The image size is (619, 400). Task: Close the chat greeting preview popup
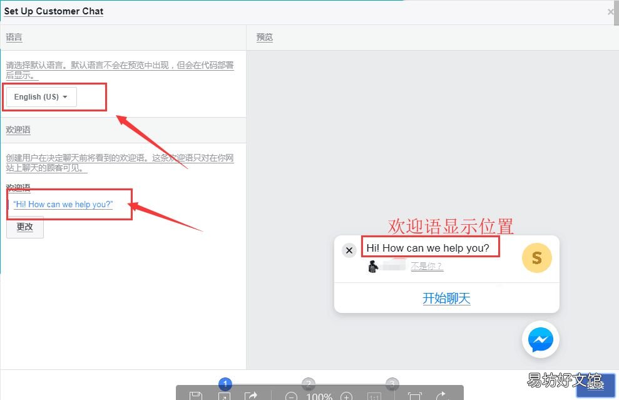(349, 250)
